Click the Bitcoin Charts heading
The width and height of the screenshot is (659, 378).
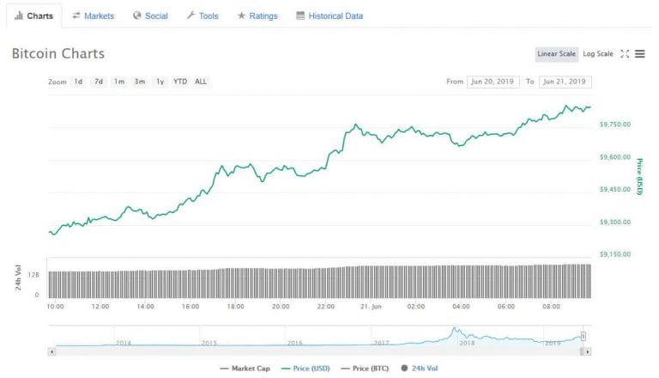(x=58, y=53)
